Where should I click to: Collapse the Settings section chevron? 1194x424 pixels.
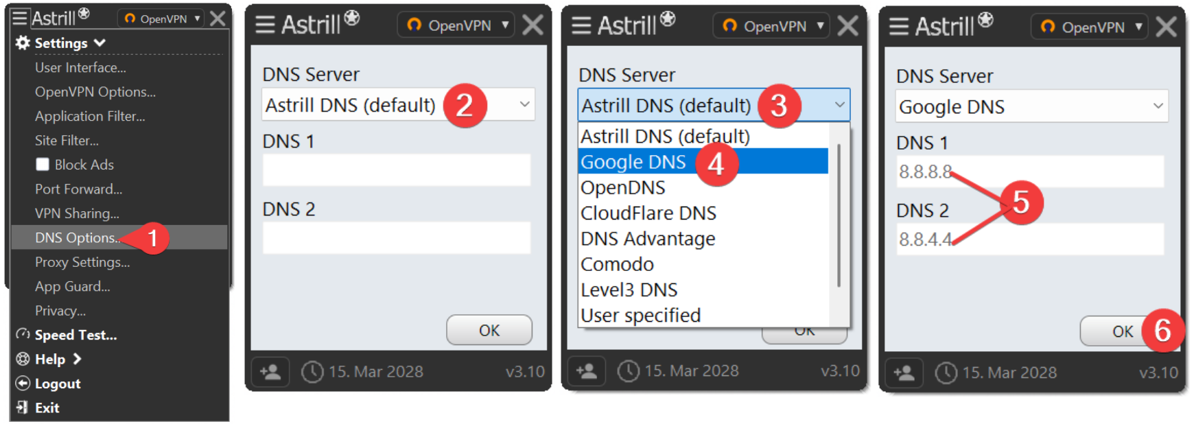pos(99,43)
